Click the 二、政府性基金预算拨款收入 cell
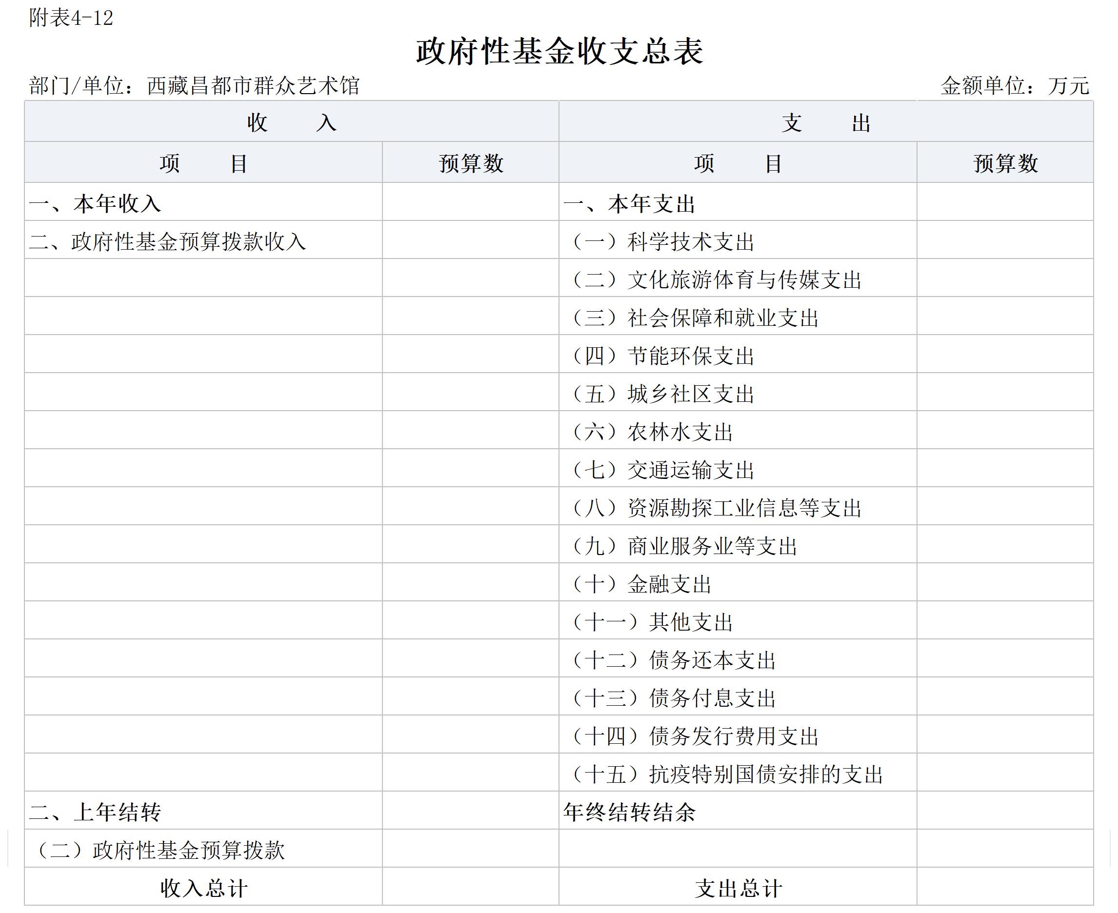Screen dimensions: 1118x913 point(168,241)
